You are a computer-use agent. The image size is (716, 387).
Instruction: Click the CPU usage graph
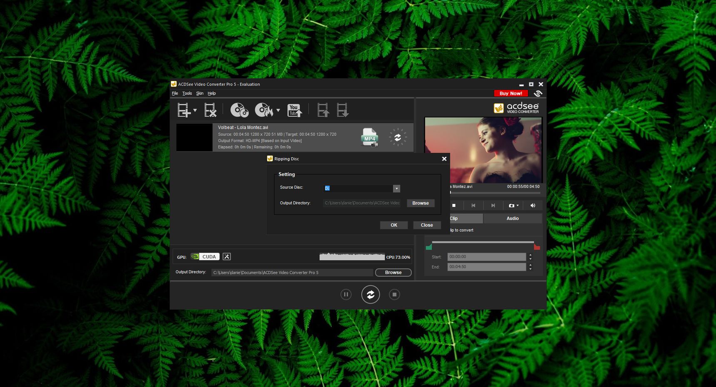(352, 256)
